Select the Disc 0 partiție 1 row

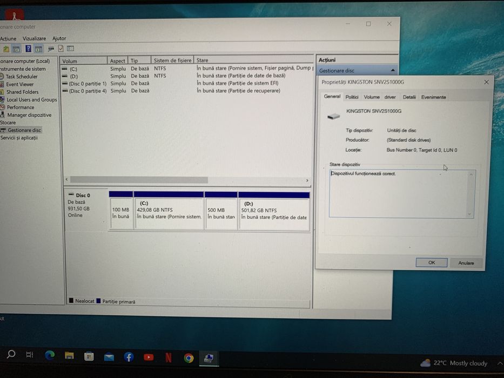coord(186,83)
